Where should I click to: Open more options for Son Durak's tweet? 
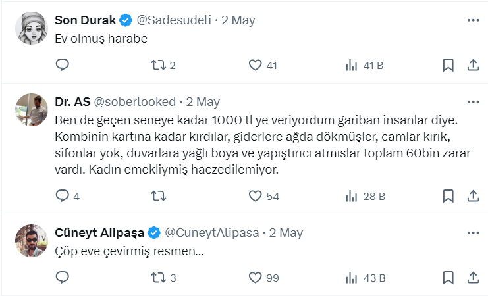click(x=472, y=20)
